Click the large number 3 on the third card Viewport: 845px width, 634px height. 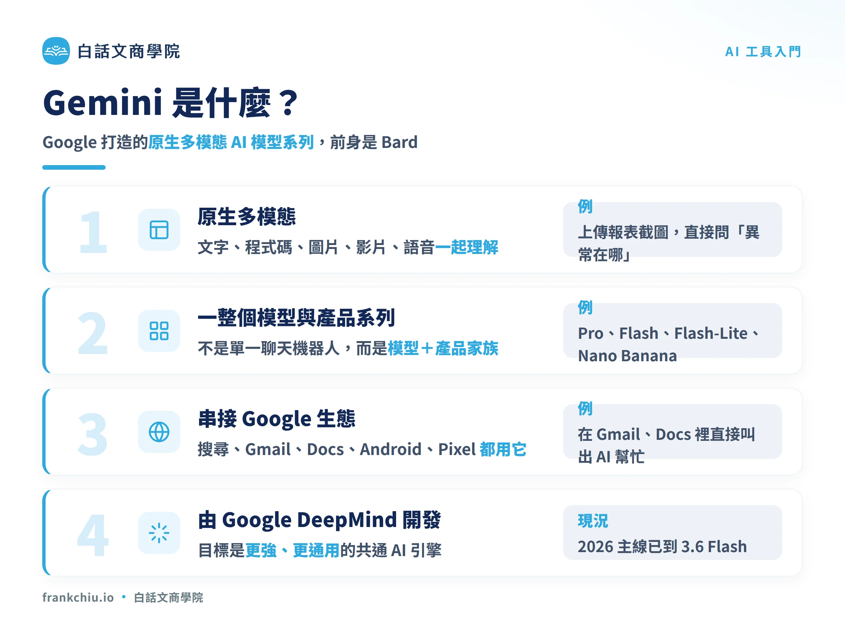click(x=92, y=434)
